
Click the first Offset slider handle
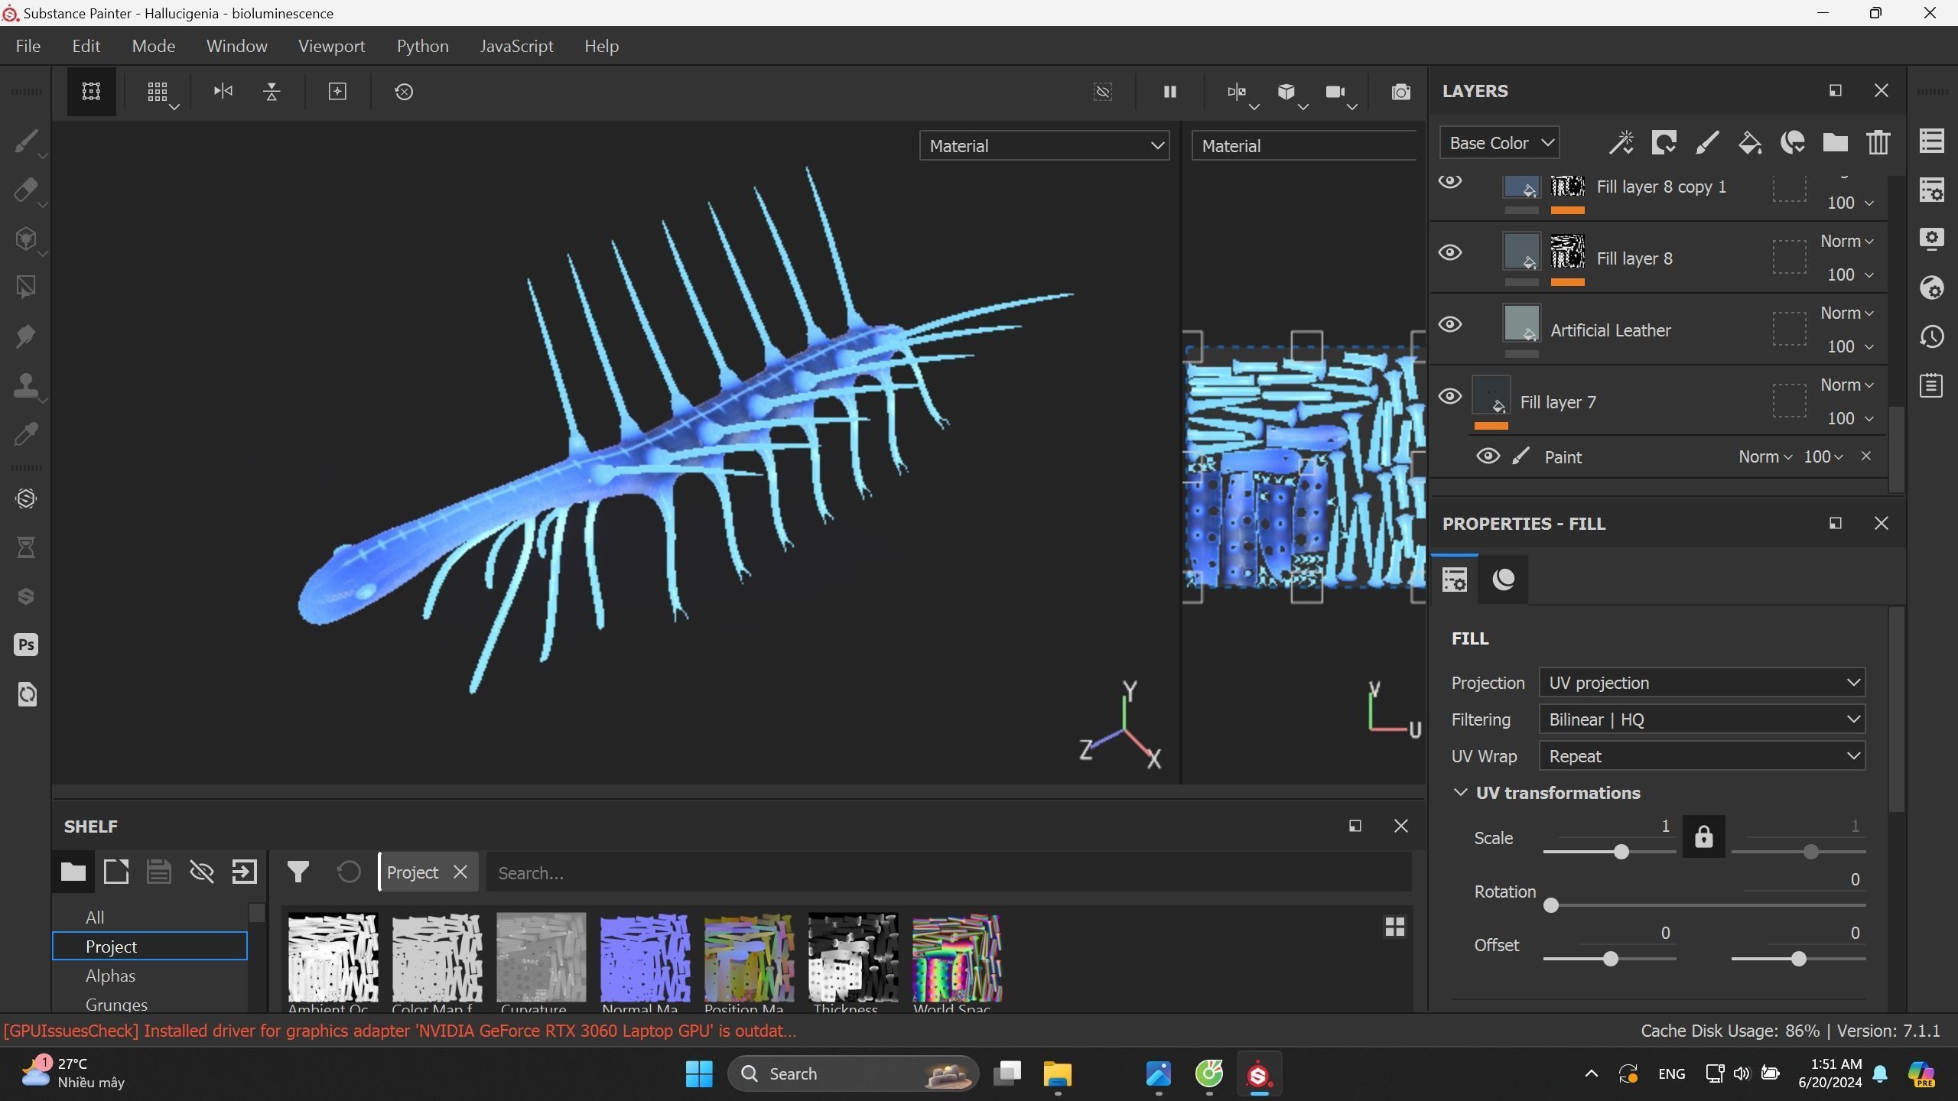[x=1611, y=960]
